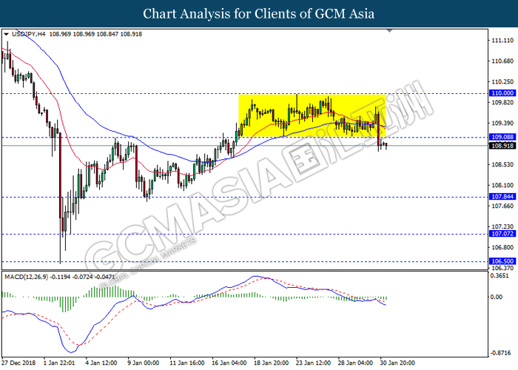The image size is (518, 370).
Task: Click the 111.110 price axis value
Action: click(x=502, y=41)
